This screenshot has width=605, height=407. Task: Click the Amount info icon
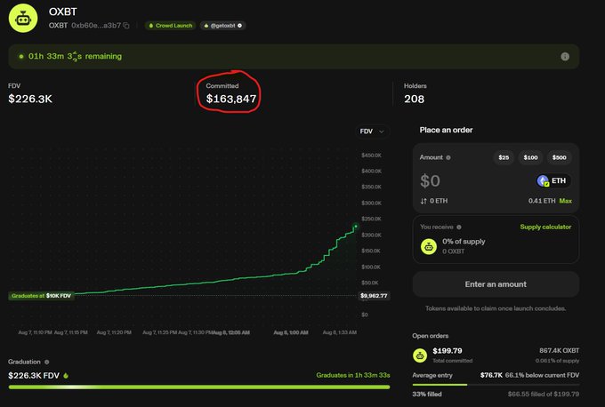448,157
